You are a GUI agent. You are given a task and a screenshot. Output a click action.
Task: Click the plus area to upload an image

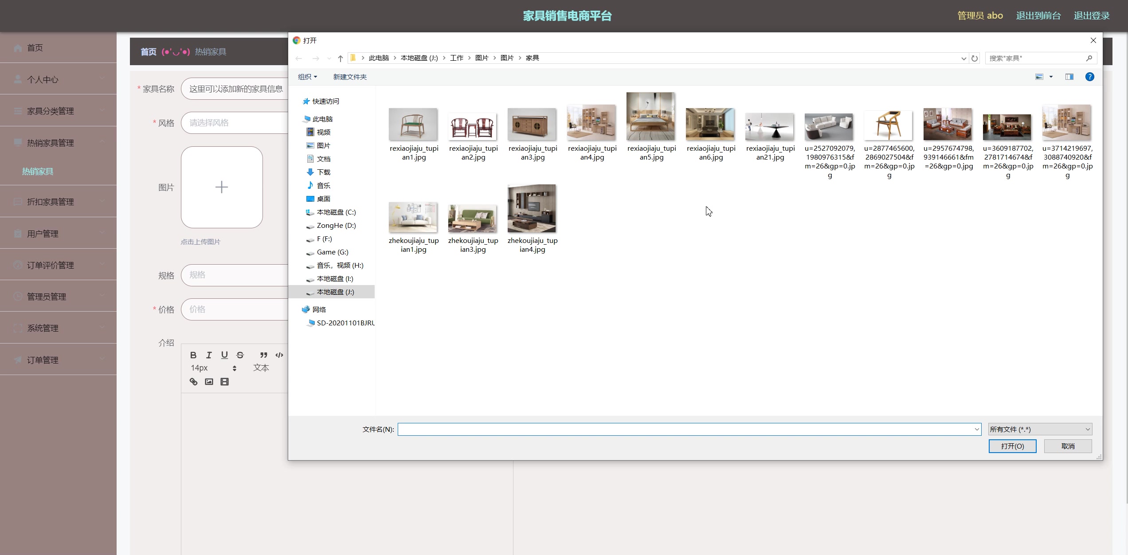tap(222, 187)
